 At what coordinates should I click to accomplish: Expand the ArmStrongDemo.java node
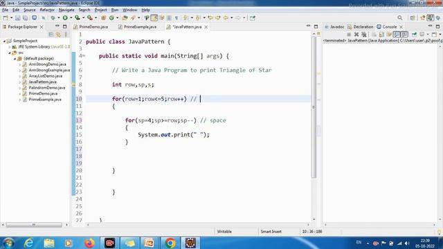[x=20, y=64]
